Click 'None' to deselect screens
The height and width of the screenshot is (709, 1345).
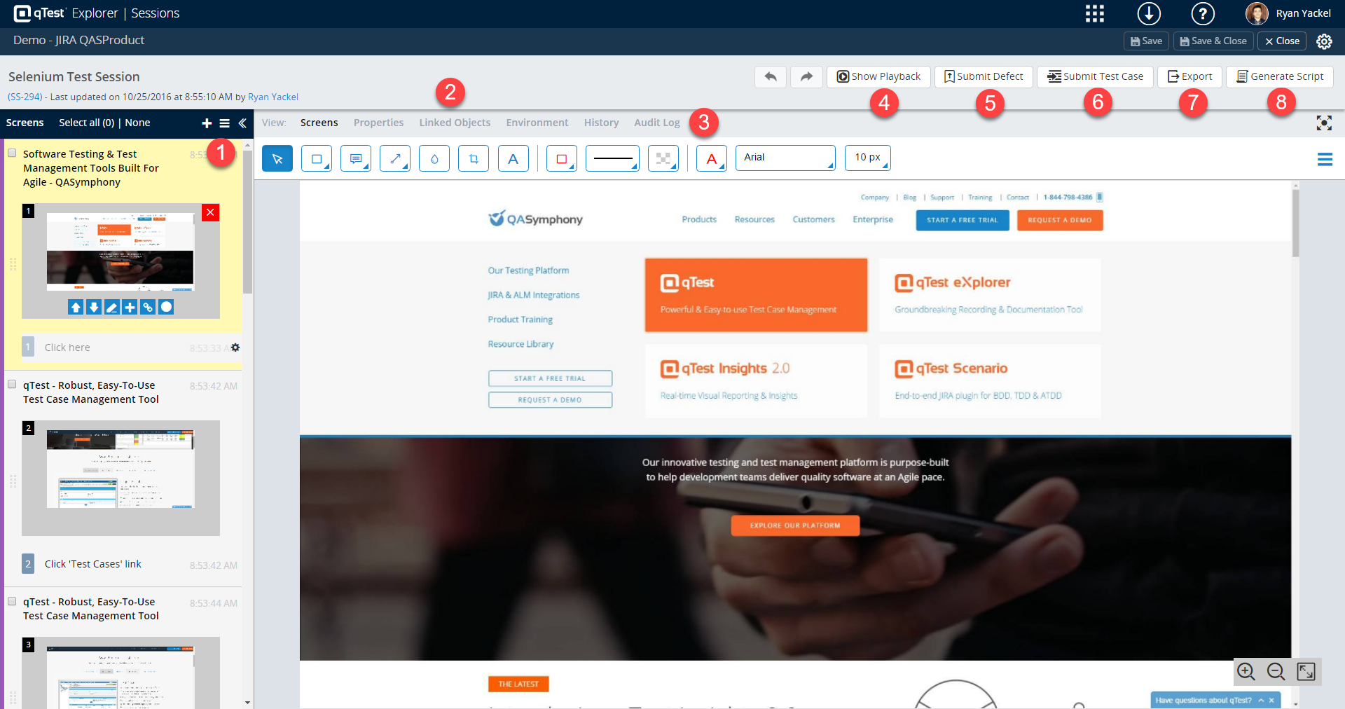[x=138, y=123]
